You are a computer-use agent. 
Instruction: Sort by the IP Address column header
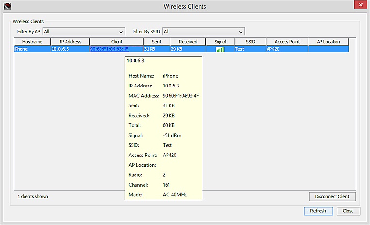pyautogui.click(x=70, y=42)
